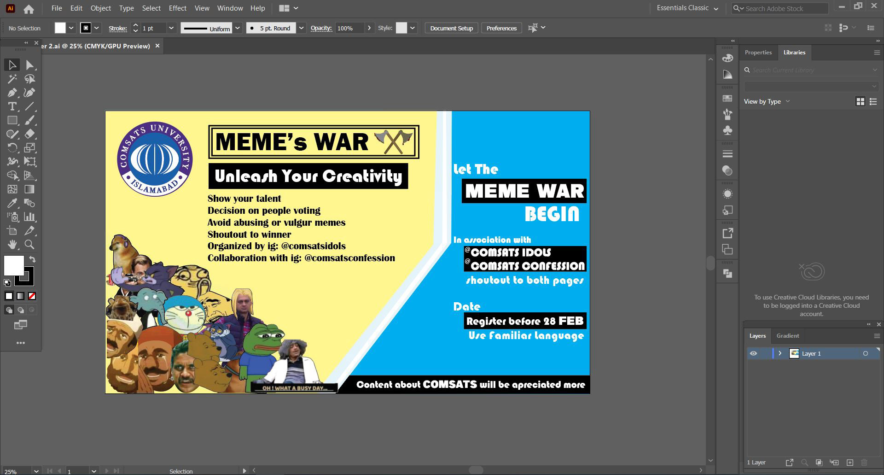Select the Blend tool
This screenshot has height=475, width=884.
tap(29, 203)
